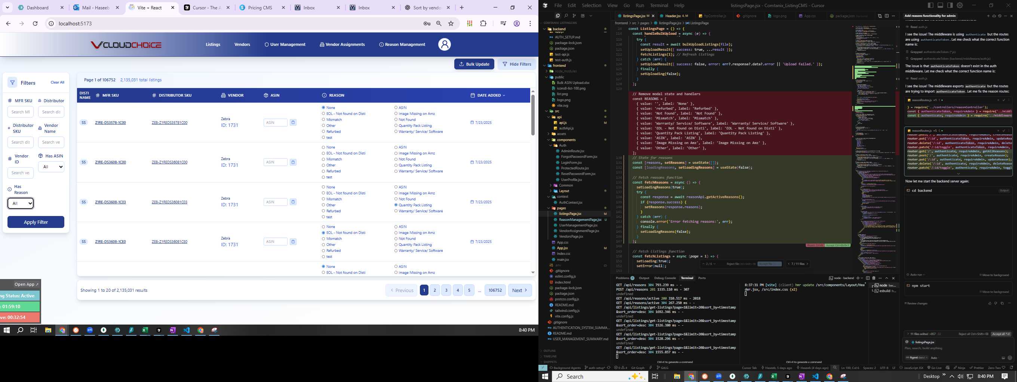Start a new chat with the plus icon
The width and height of the screenshot is (1017, 382).
pos(988,16)
